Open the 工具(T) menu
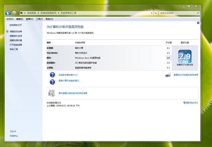The width and height of the screenshot is (212, 147). pyautogui.click(x=39, y=19)
